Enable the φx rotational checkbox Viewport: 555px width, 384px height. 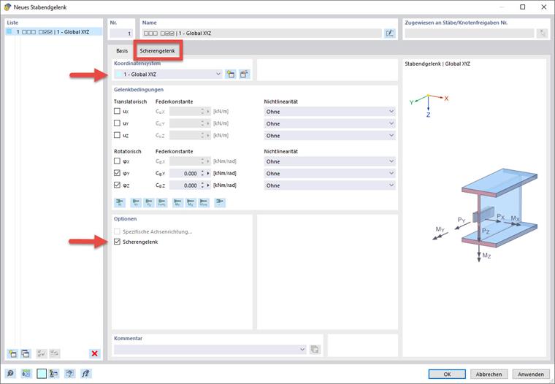[117, 161]
